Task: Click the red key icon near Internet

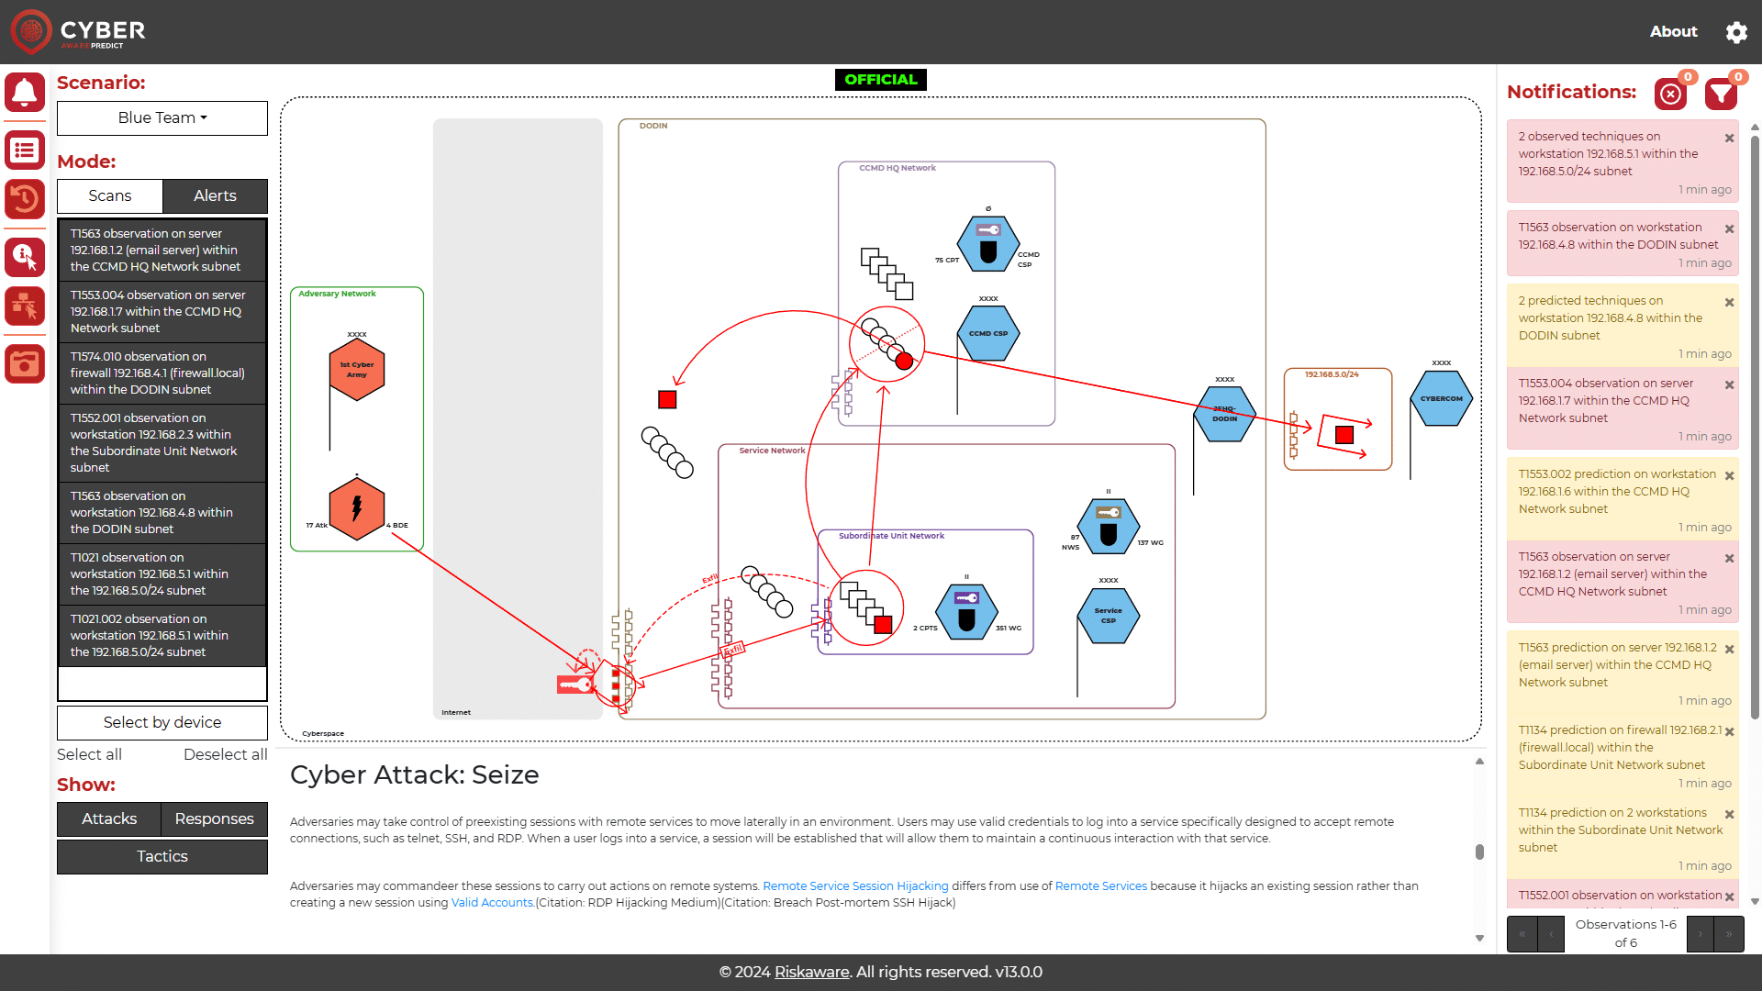Action: (575, 685)
